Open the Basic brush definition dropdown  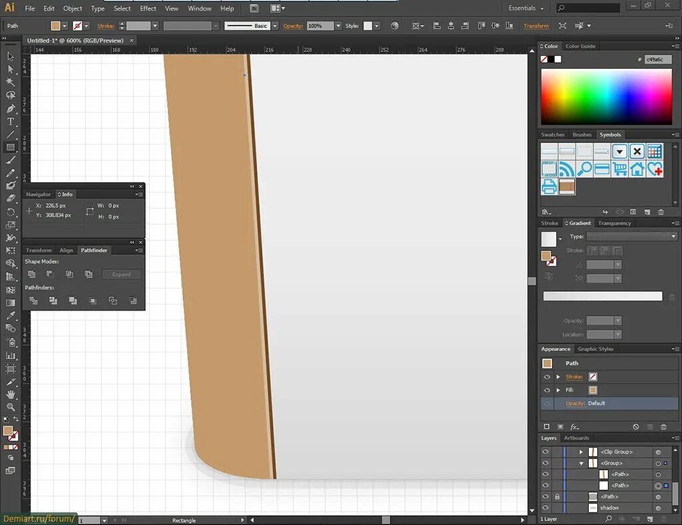tap(274, 26)
